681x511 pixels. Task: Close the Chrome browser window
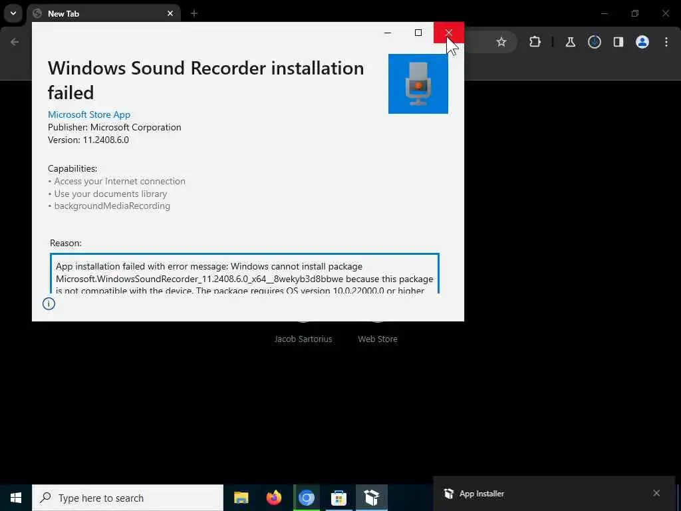click(665, 13)
